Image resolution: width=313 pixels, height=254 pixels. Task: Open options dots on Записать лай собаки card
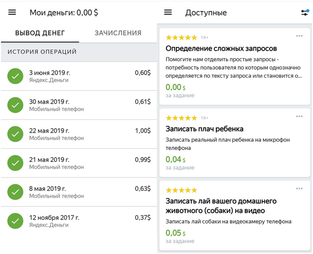pos(299,189)
